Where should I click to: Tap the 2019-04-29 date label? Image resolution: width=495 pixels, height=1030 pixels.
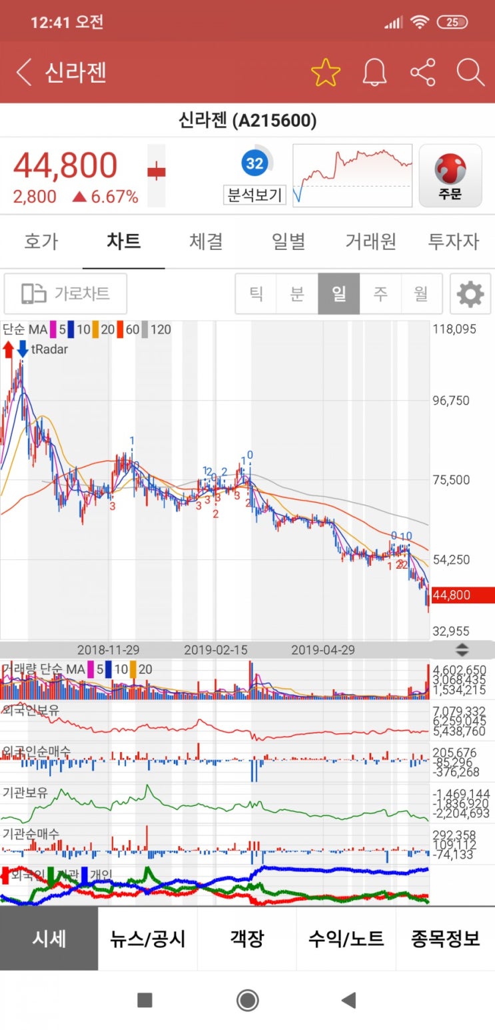[323, 649]
